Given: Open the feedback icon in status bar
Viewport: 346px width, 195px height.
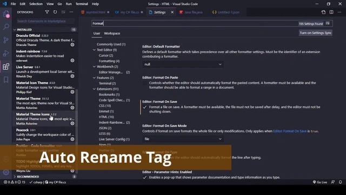Looking at the screenshot, I should [333, 182].
